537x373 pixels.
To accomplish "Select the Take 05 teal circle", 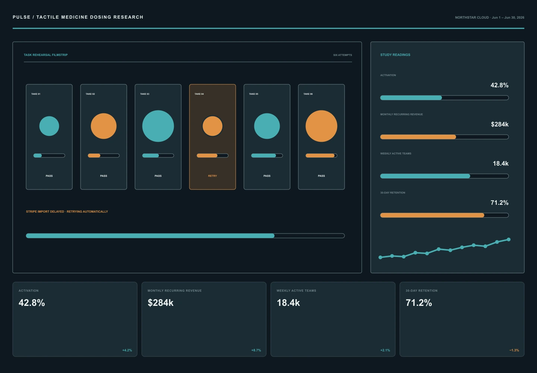I will tap(267, 126).
